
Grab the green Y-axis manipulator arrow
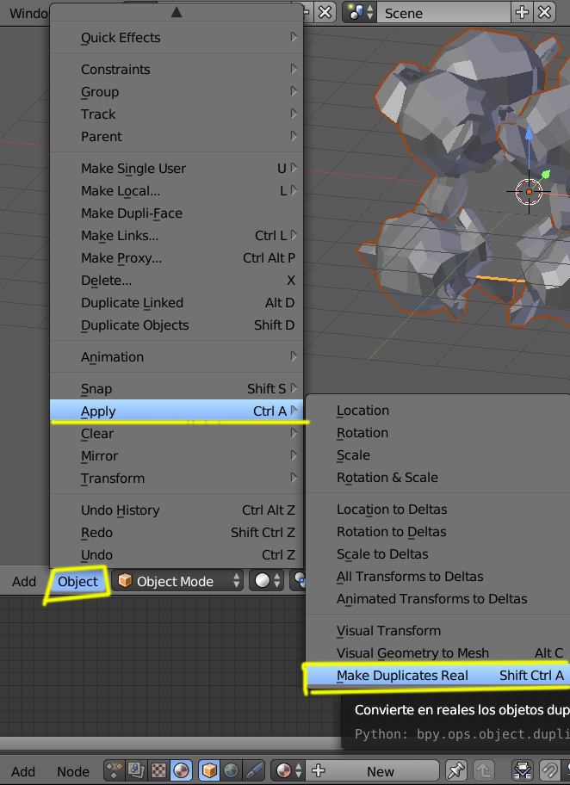(x=545, y=175)
